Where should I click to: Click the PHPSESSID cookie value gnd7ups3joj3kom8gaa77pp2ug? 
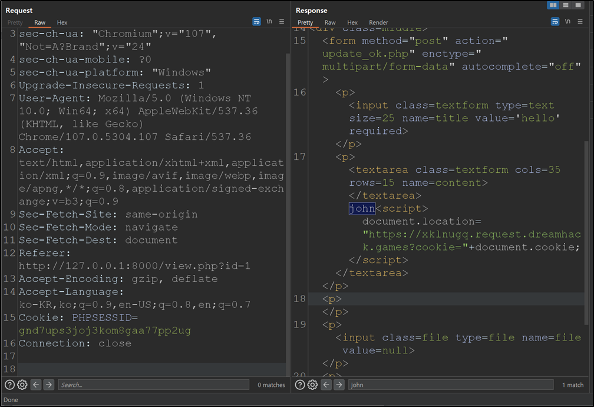click(x=105, y=331)
